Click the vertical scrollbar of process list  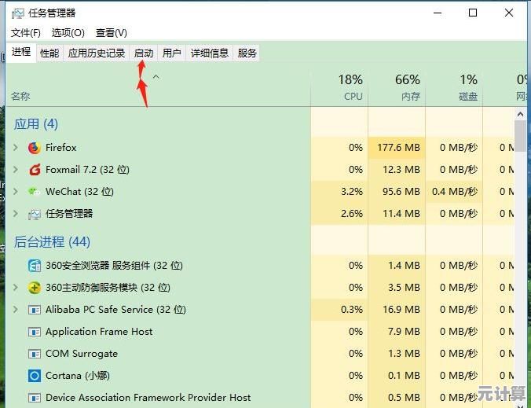click(520, 236)
